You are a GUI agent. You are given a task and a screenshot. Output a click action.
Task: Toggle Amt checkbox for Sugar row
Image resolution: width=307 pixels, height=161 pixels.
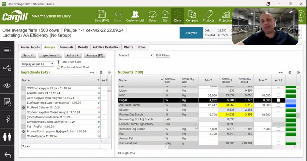(278, 100)
